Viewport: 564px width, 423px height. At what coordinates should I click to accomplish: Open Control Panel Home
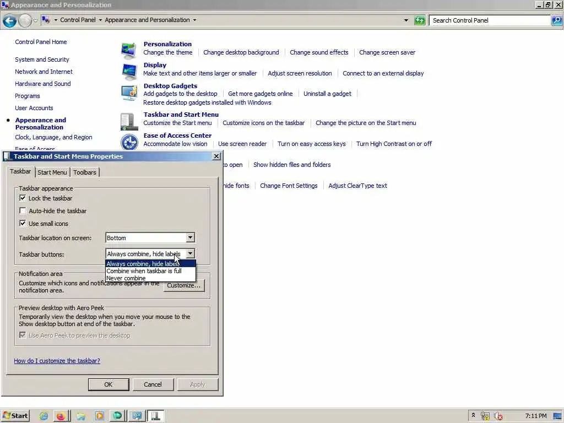(x=41, y=42)
